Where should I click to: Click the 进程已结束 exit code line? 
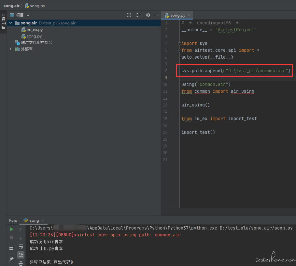point(51,262)
